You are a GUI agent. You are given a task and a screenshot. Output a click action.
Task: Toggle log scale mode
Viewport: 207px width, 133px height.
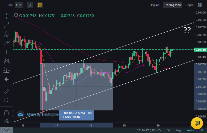(178, 130)
